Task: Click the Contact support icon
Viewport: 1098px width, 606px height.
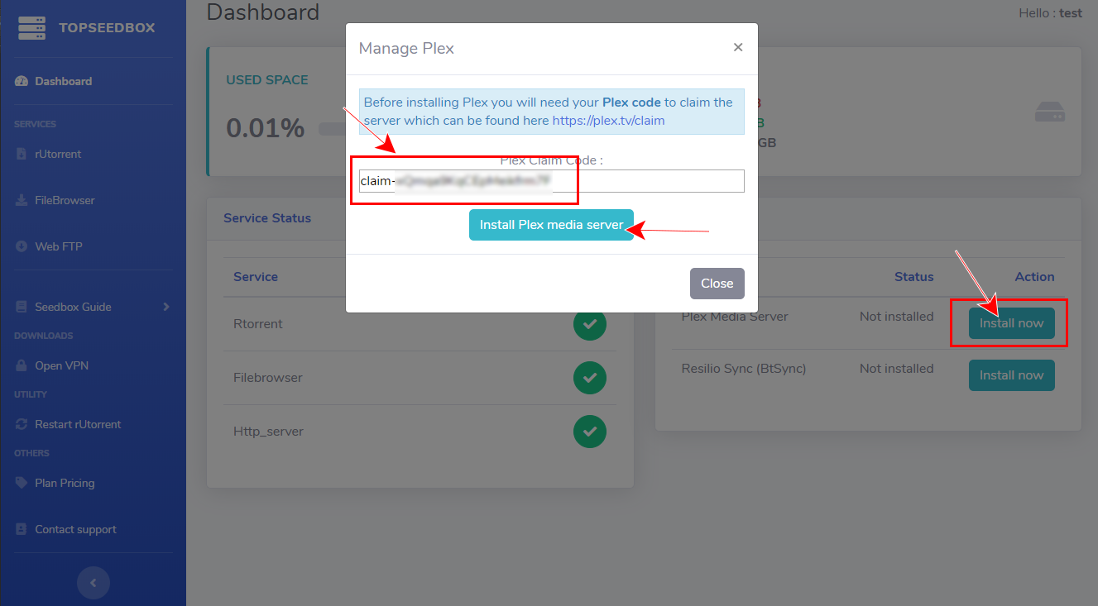Action: (x=22, y=529)
